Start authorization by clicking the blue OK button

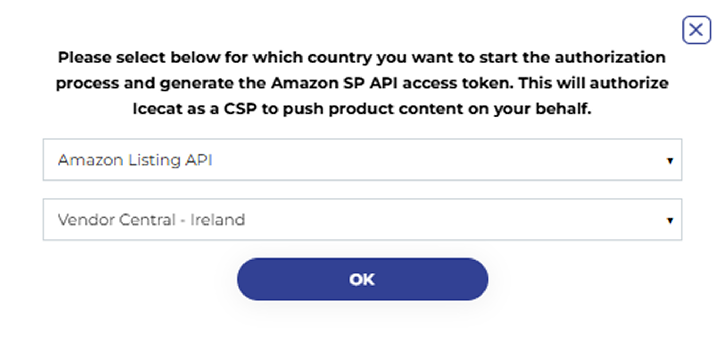362,279
